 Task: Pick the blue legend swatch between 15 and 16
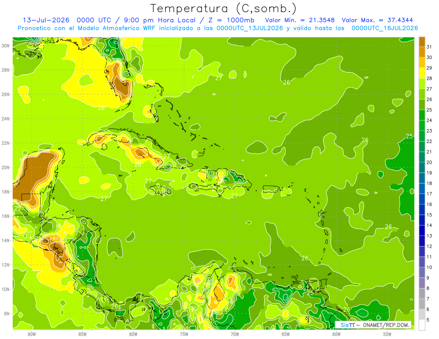click(422, 210)
